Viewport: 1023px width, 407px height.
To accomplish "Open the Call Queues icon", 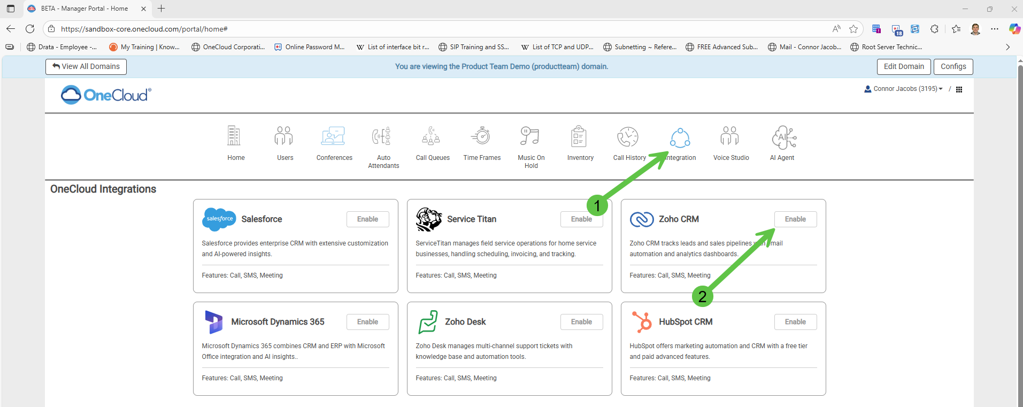I will (x=432, y=137).
